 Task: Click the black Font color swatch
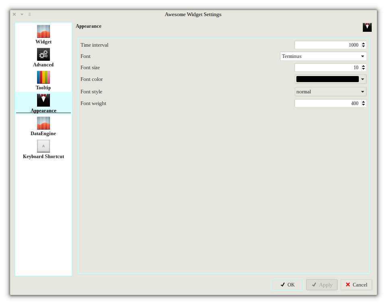[327, 79]
